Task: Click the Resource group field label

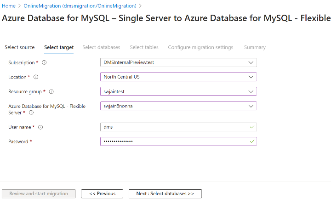Action: point(25,92)
